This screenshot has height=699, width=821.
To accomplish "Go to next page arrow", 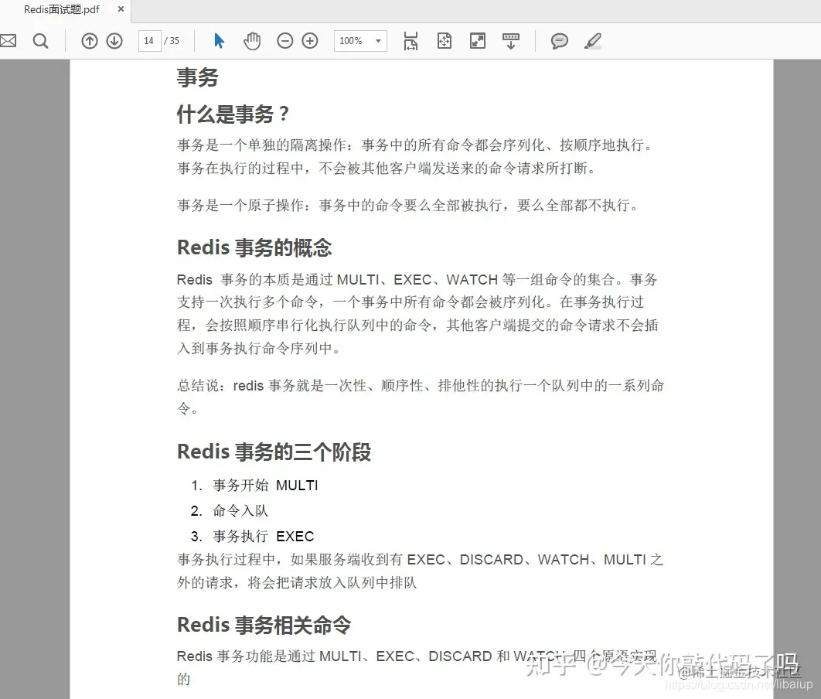I will pos(114,41).
